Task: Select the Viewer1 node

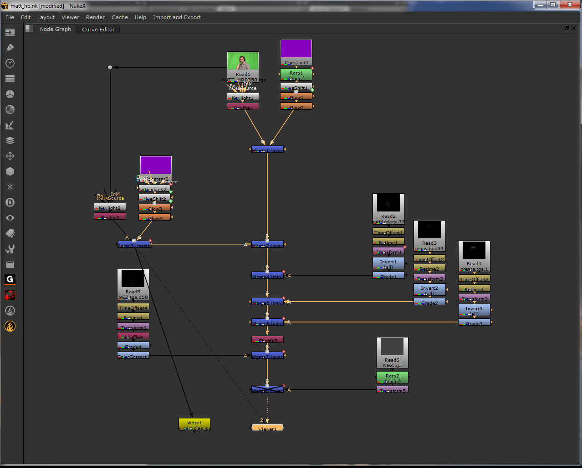Action: pos(267,428)
